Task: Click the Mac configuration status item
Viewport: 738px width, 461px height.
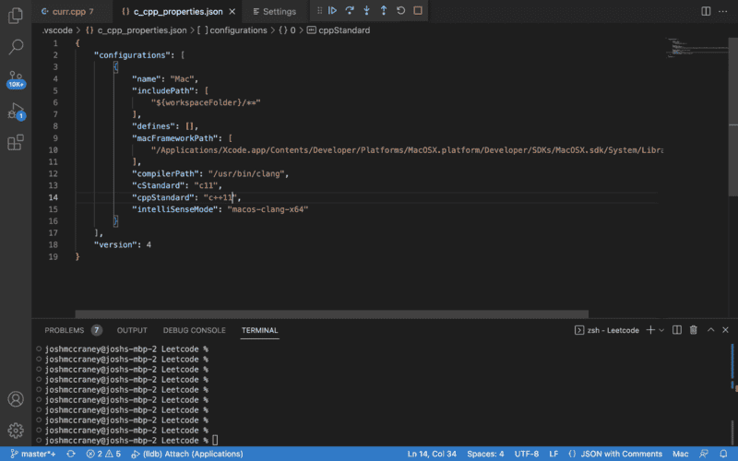Action: 680,454
